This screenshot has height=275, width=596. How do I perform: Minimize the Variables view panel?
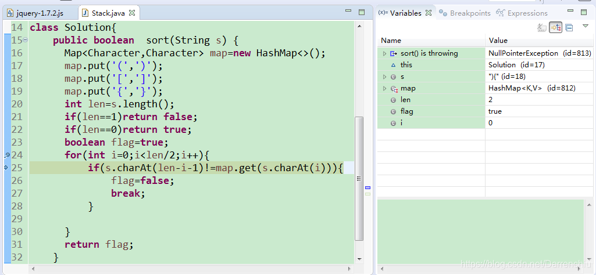tap(570, 12)
